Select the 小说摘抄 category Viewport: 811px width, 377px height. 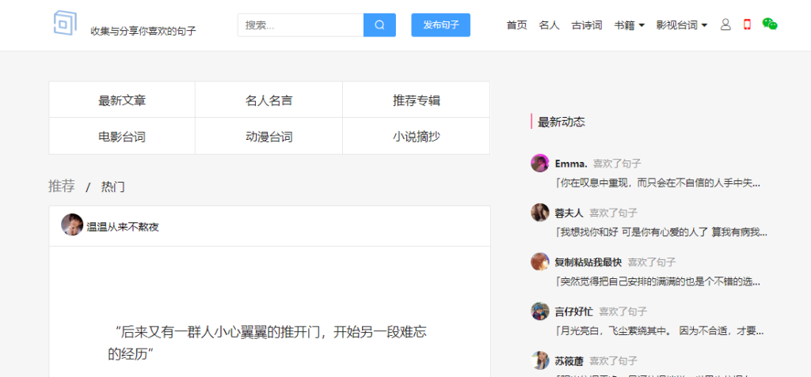tap(417, 137)
